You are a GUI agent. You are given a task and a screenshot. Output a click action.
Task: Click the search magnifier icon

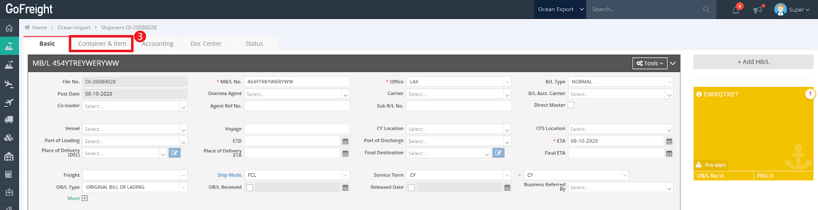(706, 9)
